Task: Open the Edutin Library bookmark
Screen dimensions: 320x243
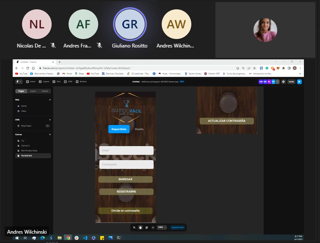Action: 193,74
